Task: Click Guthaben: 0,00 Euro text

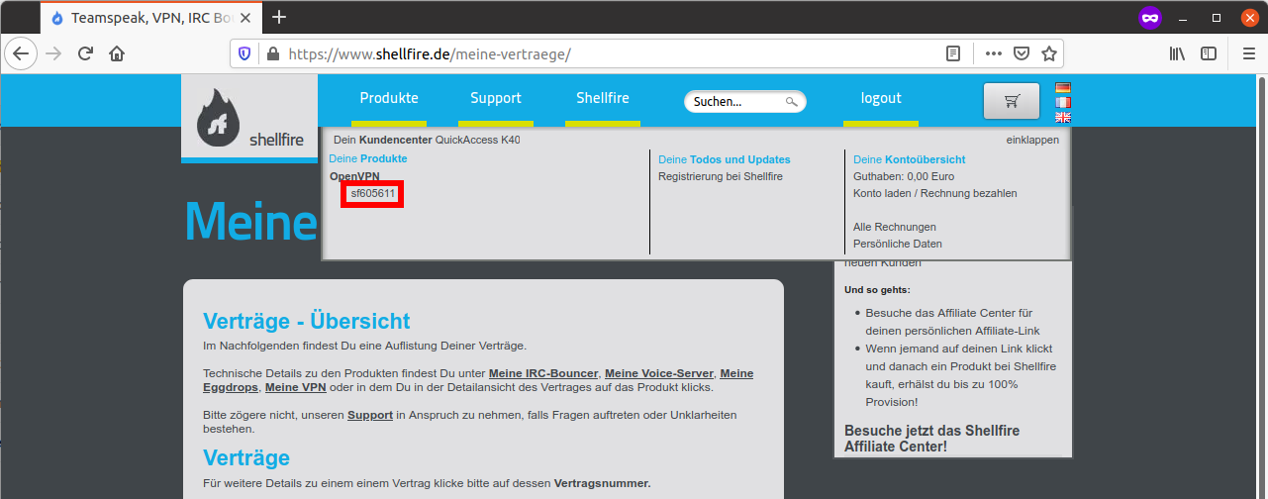Action: [903, 176]
